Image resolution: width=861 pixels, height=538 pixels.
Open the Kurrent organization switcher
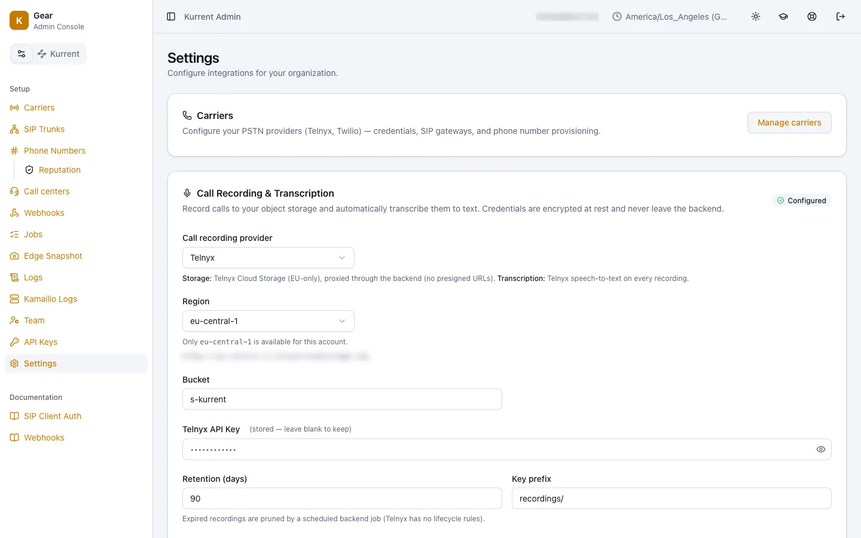tap(59, 54)
